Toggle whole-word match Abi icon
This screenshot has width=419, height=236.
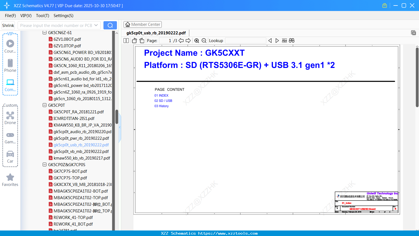point(284,41)
